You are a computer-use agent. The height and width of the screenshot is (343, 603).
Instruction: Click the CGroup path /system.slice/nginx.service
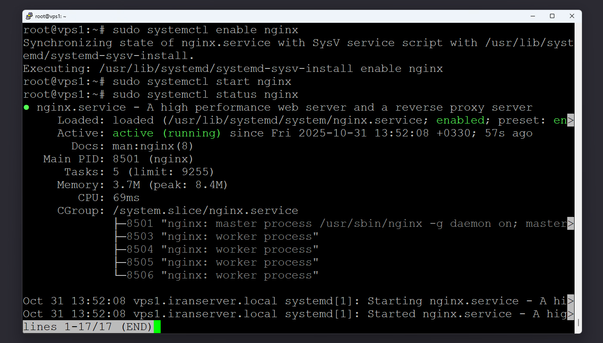tap(205, 210)
